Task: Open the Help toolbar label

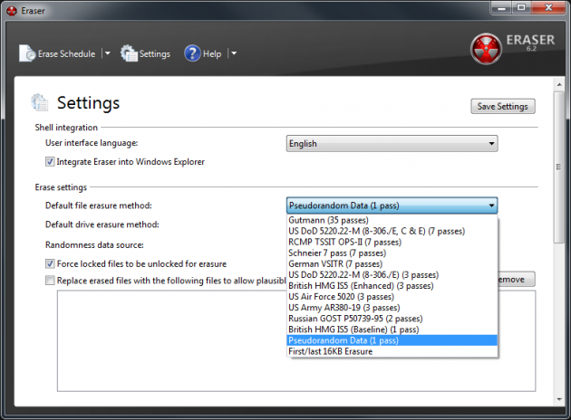Action: [x=212, y=53]
